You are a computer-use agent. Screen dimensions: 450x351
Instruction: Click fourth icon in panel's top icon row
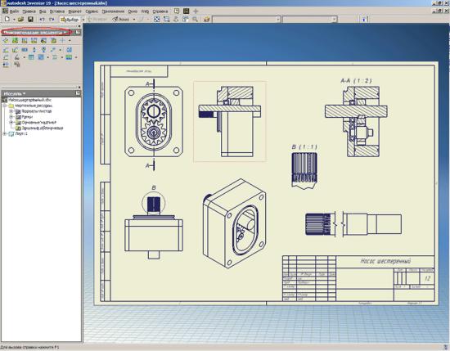point(34,41)
